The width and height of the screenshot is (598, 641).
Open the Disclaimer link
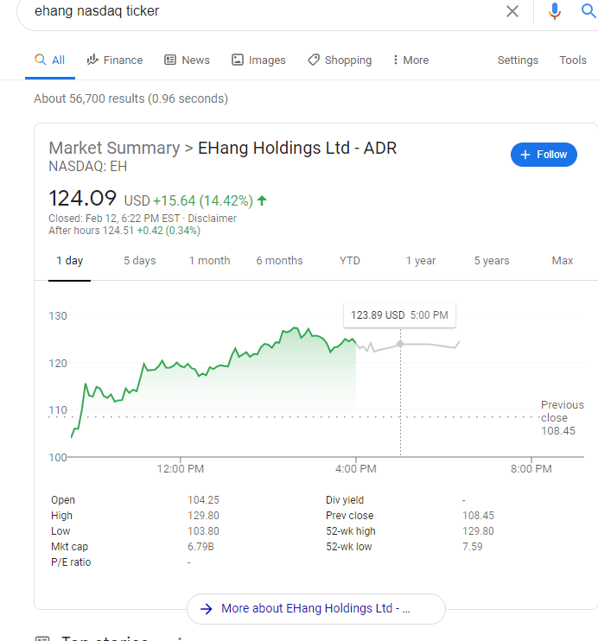[212, 219]
